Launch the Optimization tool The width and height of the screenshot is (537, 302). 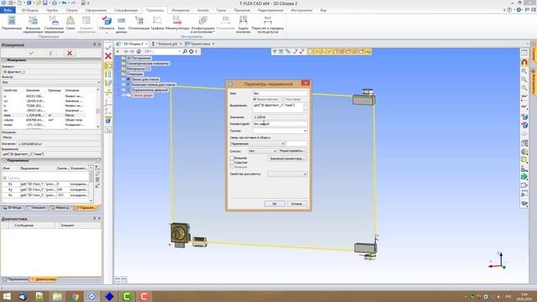click(x=138, y=23)
